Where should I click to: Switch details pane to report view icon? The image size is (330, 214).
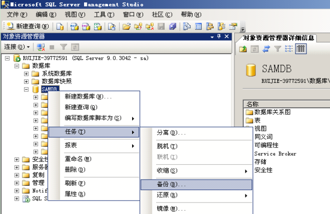(301, 49)
